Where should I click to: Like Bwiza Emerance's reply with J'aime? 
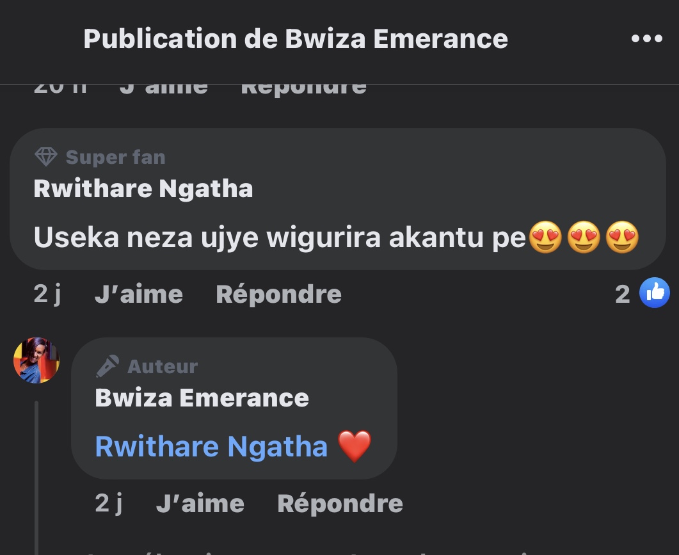point(200,503)
